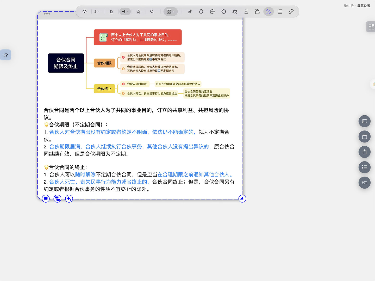Screen dimensions: 375x281
Task: Toggle the left edge pin button
Action: point(5,55)
